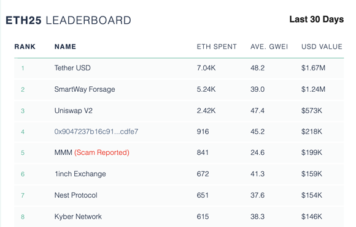
Task: Sort by the USD VALUE column header
Action: [322, 47]
